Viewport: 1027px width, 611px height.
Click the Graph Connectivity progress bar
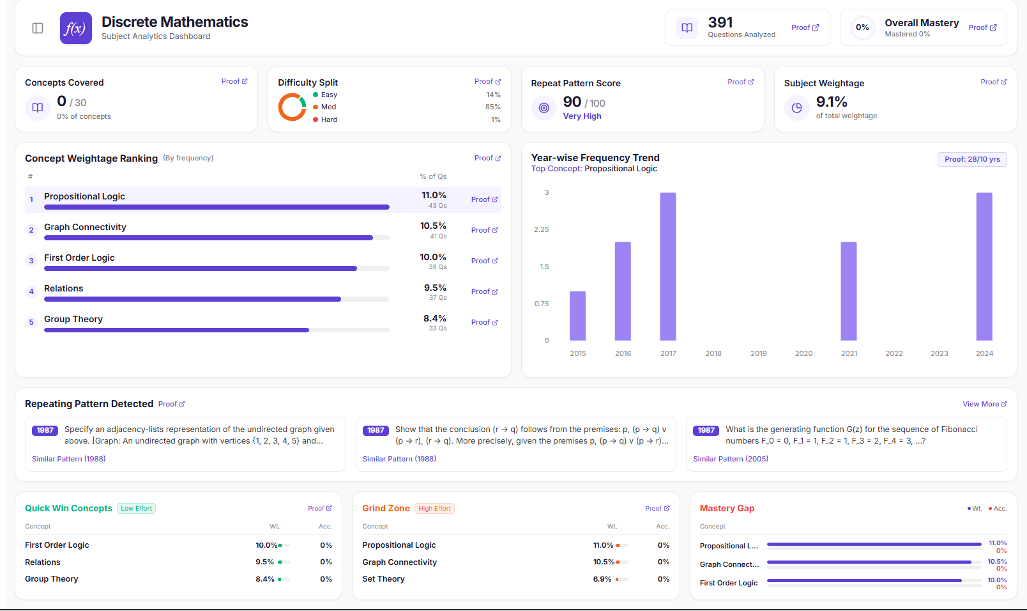coord(217,238)
